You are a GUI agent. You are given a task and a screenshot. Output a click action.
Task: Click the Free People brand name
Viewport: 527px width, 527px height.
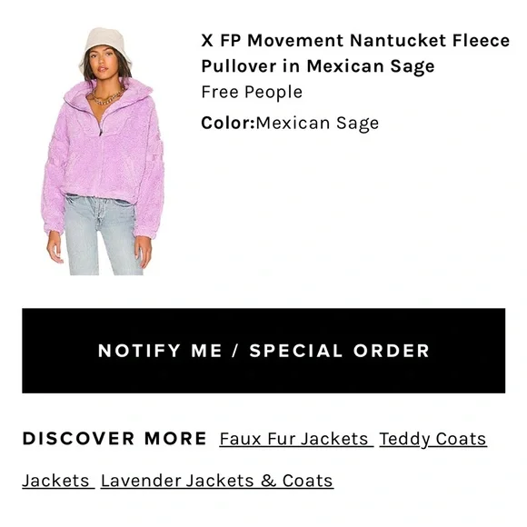(252, 92)
